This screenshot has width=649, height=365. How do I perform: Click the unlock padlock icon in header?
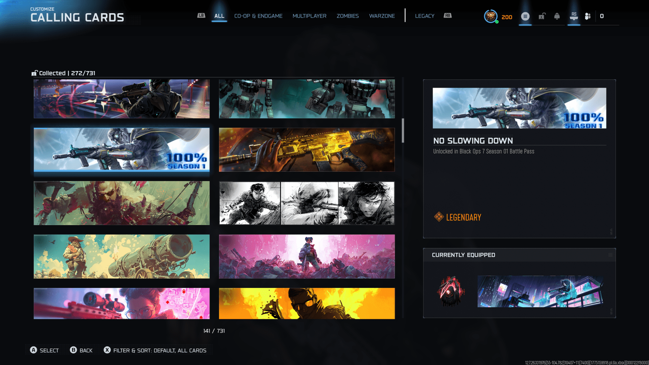click(x=542, y=16)
